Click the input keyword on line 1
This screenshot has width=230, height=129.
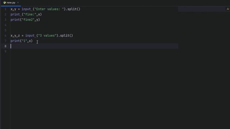tap(26, 9)
